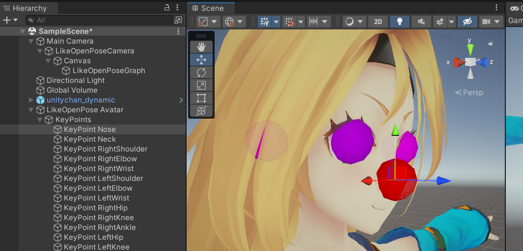Toggle scene lighting bulb
The height and width of the screenshot is (251, 523).
click(399, 22)
